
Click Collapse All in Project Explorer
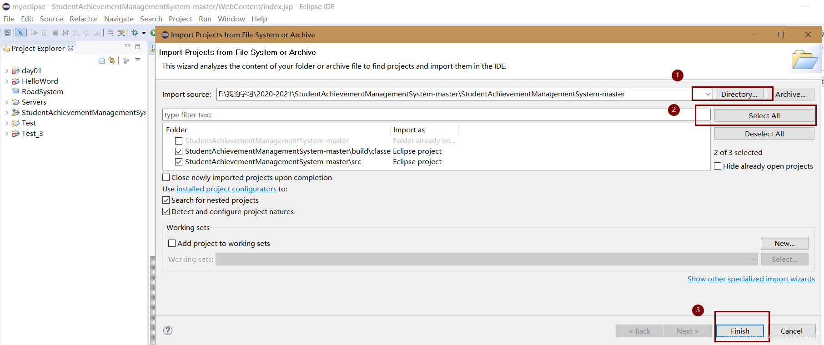[102, 60]
